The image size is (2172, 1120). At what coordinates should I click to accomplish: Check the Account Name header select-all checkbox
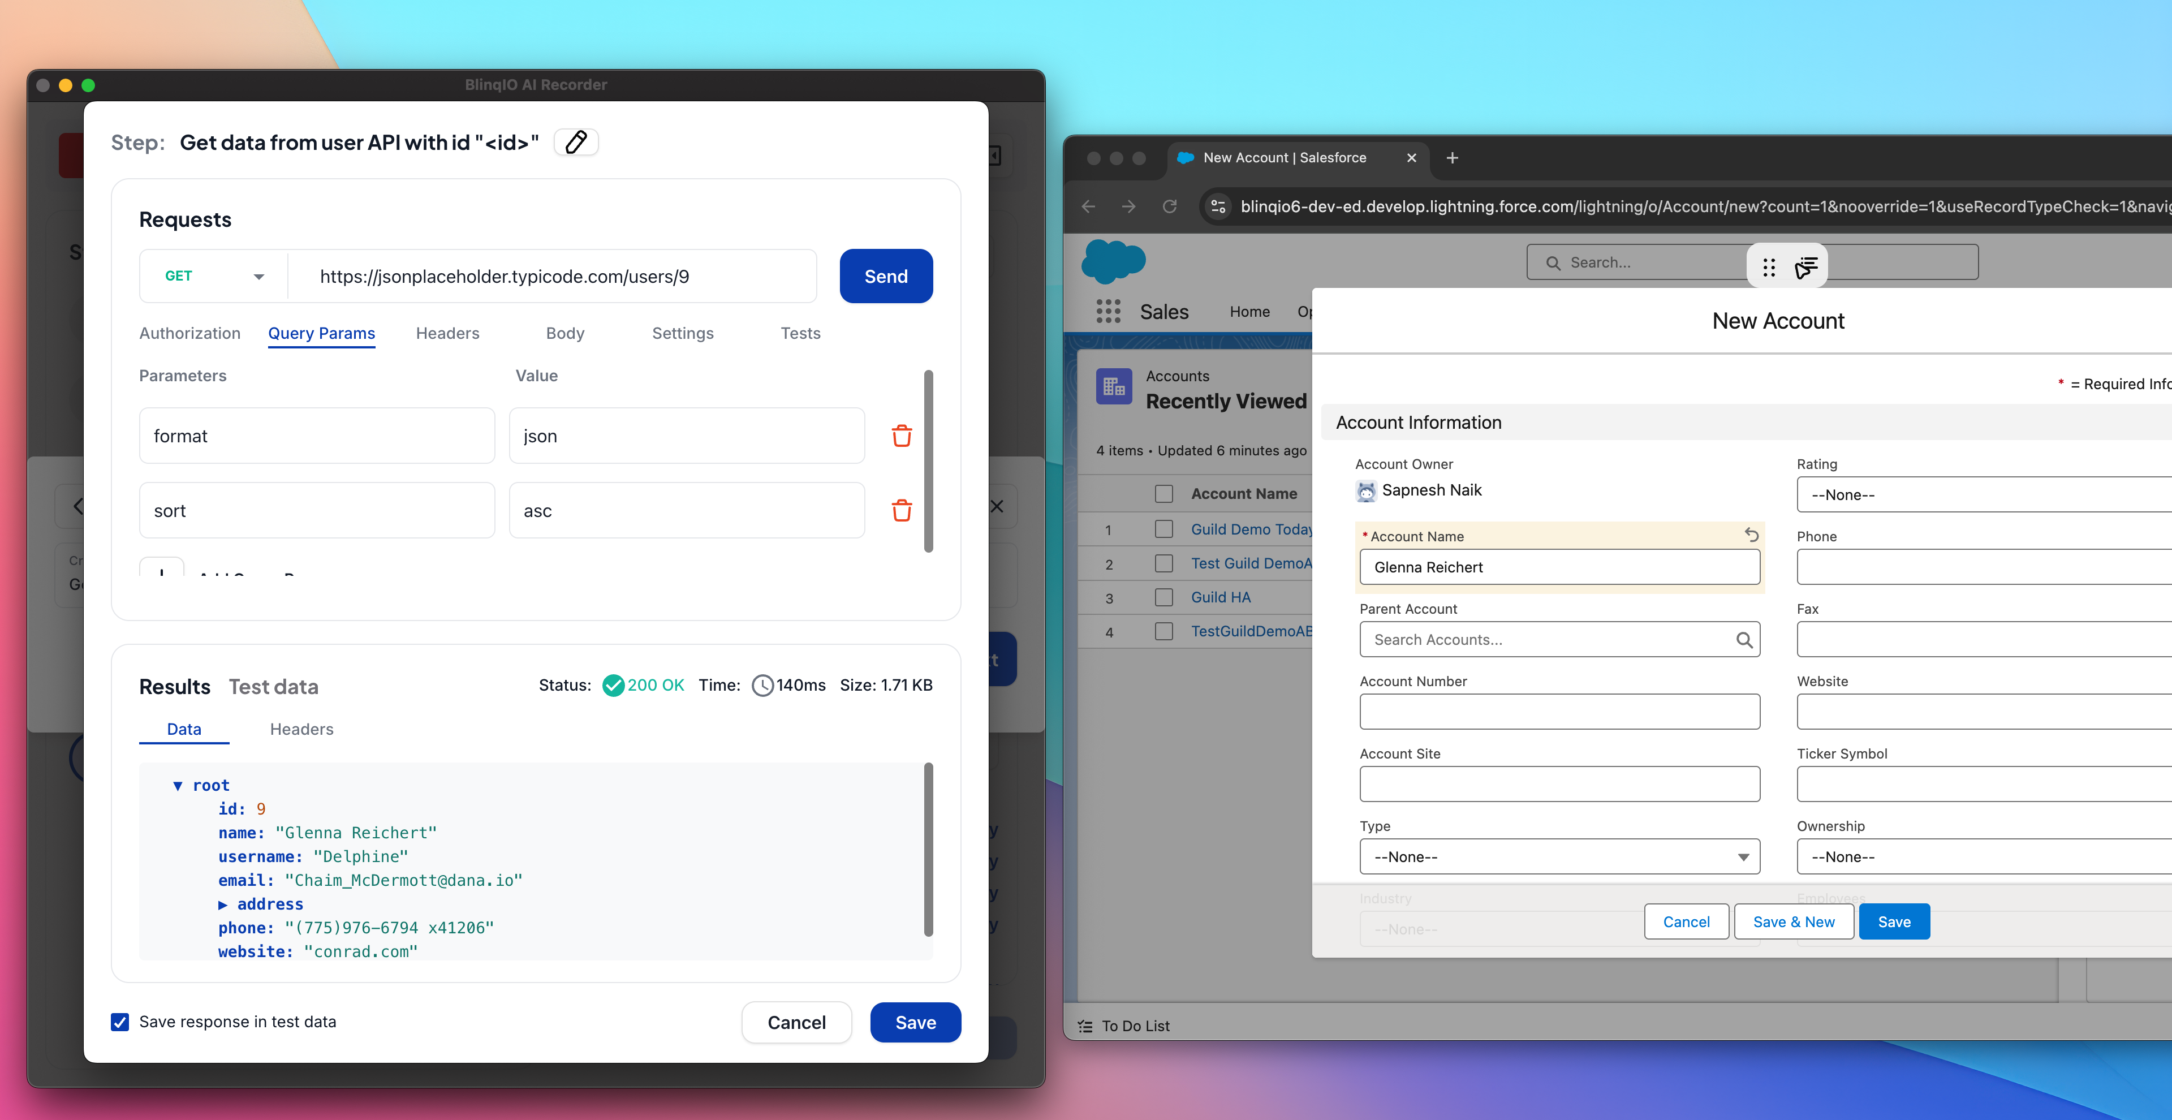1163,494
